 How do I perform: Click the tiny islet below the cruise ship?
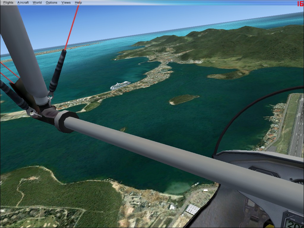click(123, 129)
